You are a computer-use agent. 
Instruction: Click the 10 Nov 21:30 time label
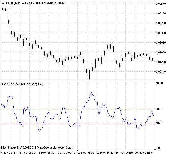click(143, 152)
